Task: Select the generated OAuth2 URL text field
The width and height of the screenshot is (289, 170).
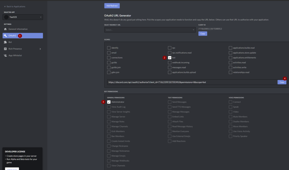Action: (186, 82)
